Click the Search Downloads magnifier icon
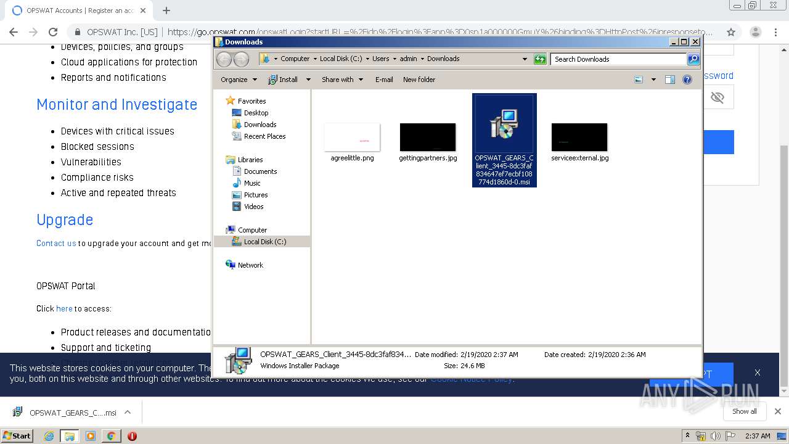 (693, 59)
